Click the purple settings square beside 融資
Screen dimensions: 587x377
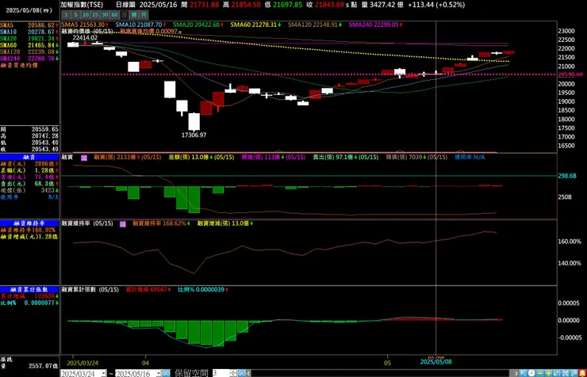coord(84,158)
